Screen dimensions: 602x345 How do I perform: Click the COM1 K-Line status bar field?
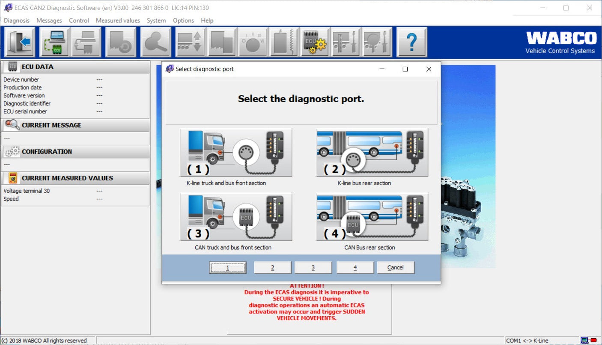(528, 340)
